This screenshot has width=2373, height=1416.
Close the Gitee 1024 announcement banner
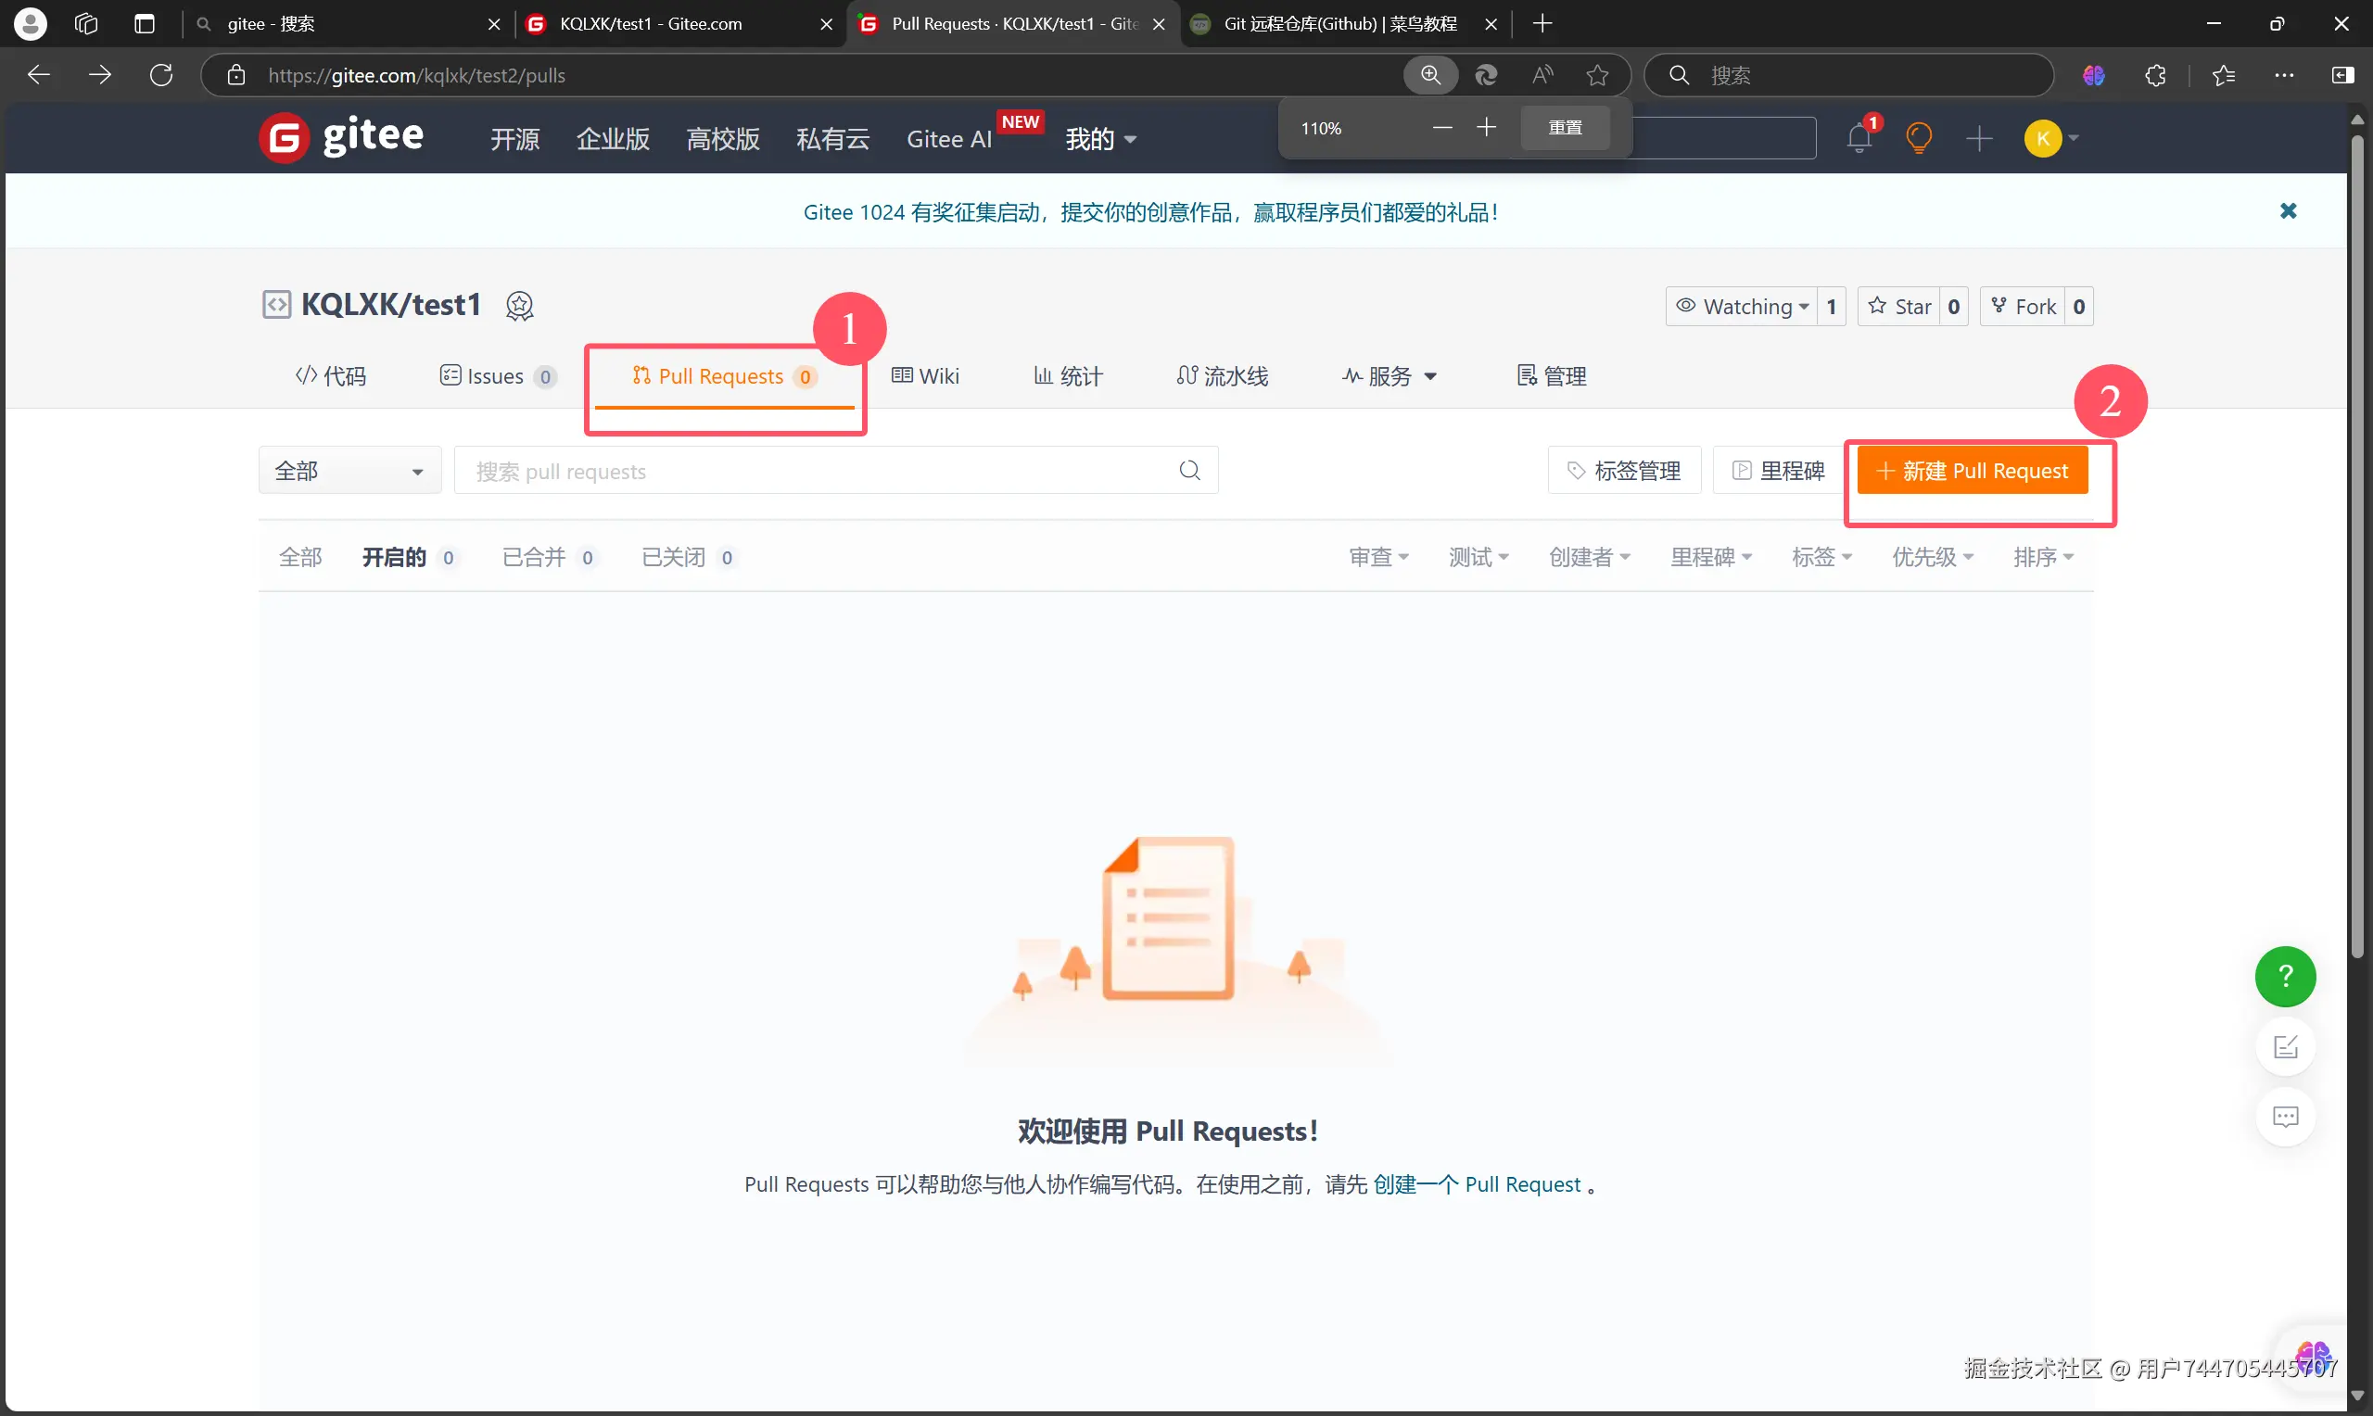tap(2287, 211)
